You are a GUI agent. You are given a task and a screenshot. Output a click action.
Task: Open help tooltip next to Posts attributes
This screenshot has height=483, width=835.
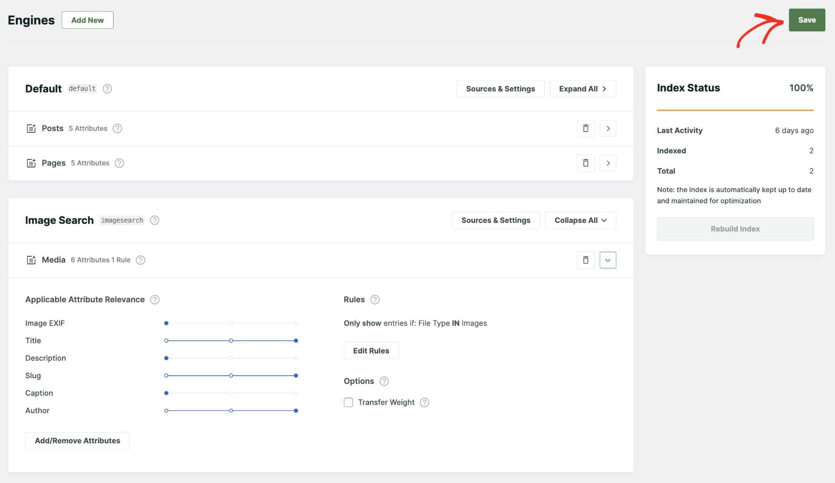pyautogui.click(x=117, y=128)
